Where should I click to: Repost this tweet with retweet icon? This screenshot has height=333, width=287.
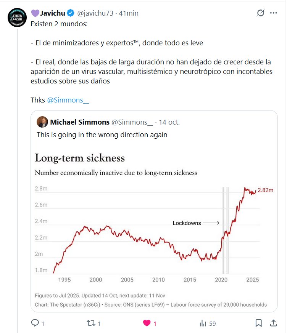tap(91, 323)
